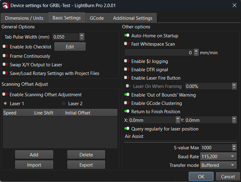The height and width of the screenshot is (182, 241).
Task: Increase S-value Max with up arrow
Action: tap(234, 146)
